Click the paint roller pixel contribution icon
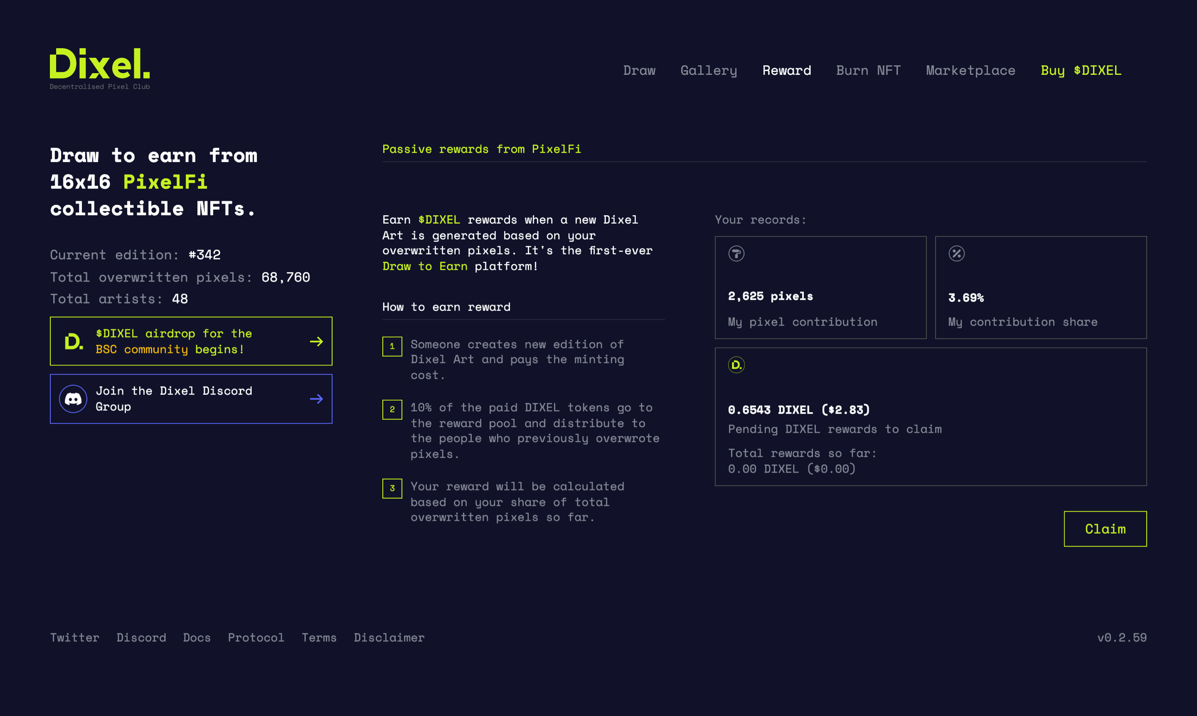This screenshot has width=1197, height=716. point(736,253)
